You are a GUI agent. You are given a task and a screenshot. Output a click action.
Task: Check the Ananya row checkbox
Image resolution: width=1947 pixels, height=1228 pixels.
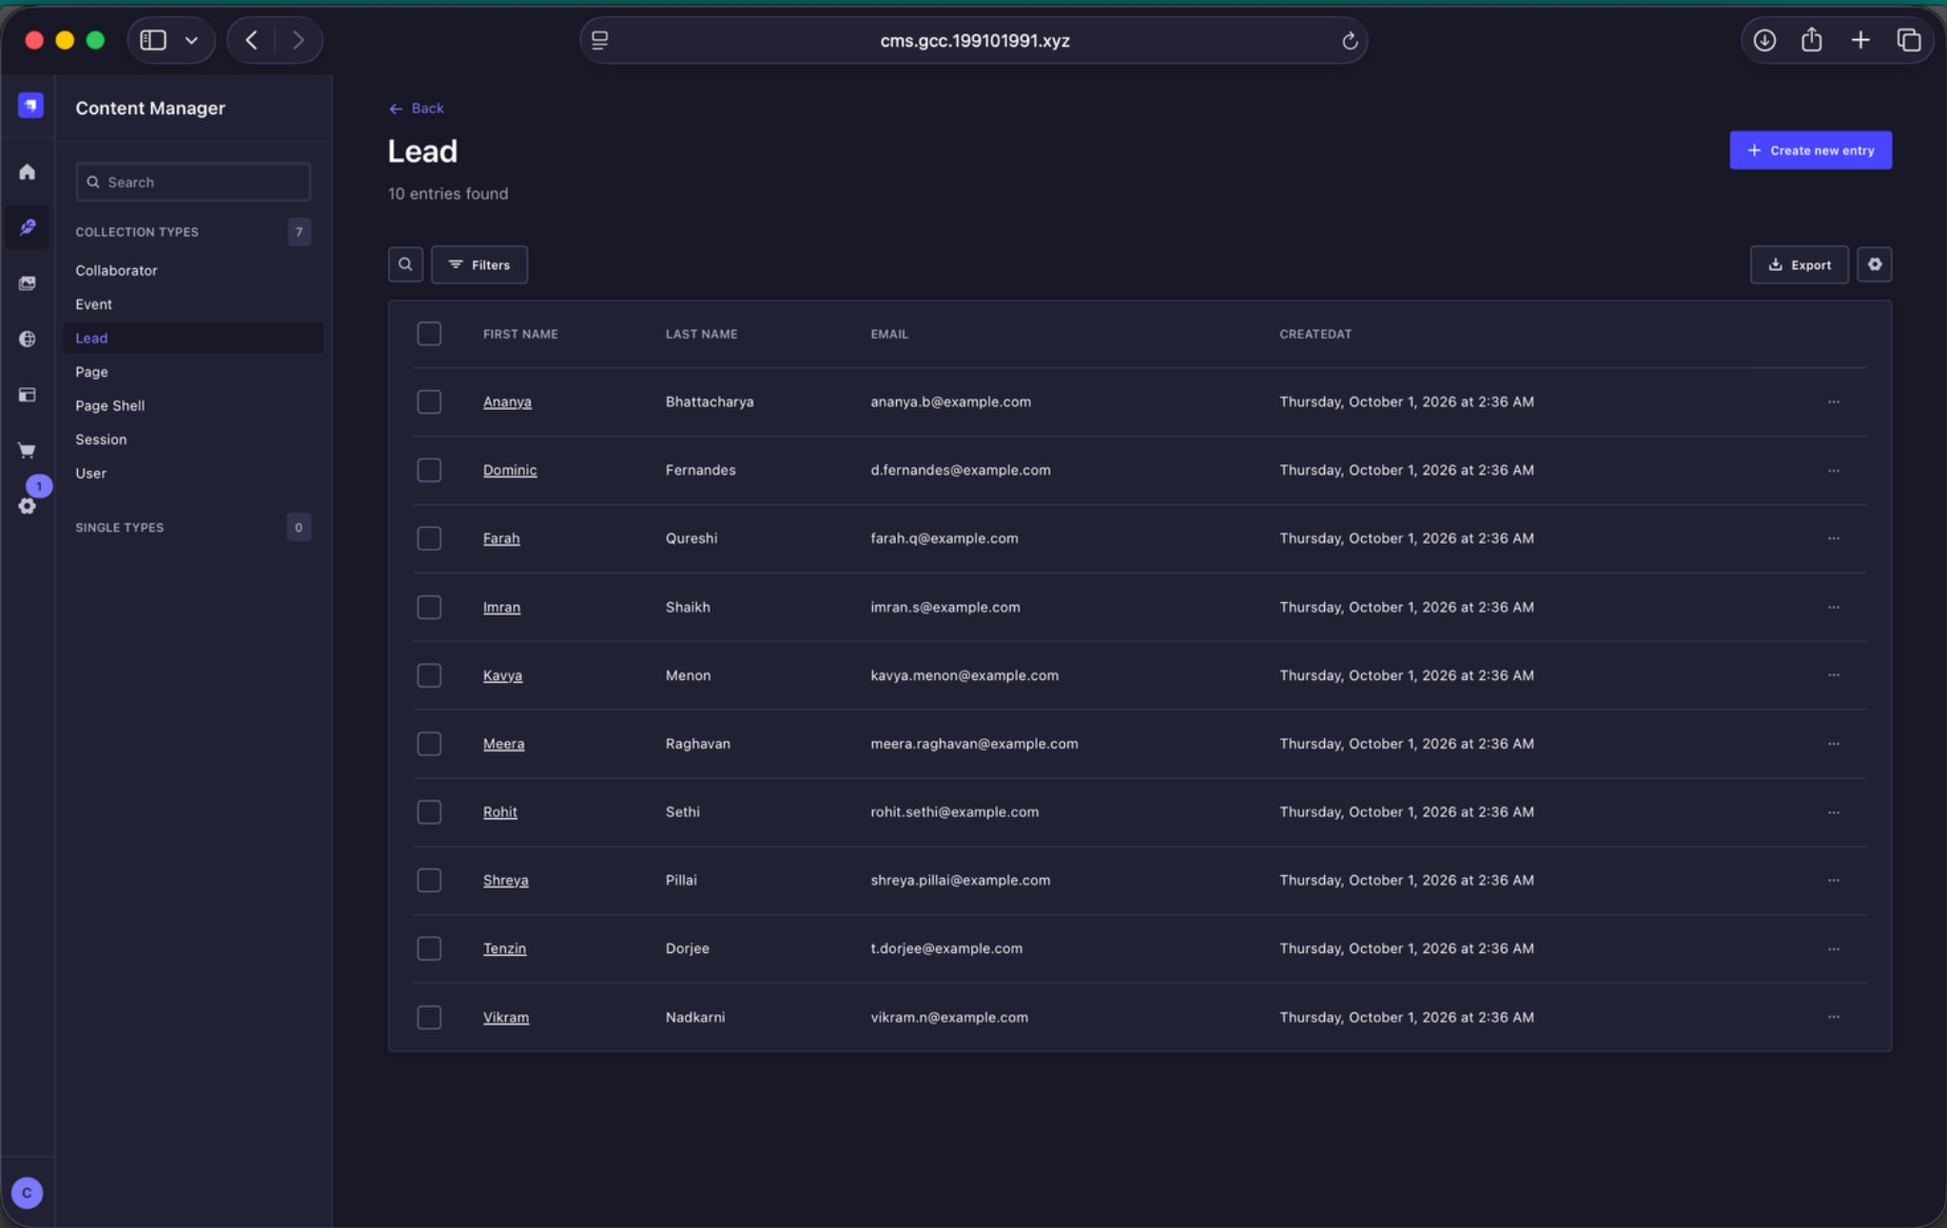429,402
